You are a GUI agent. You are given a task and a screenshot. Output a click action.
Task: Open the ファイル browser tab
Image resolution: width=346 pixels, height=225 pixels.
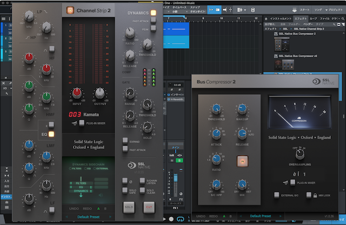pos(324,18)
